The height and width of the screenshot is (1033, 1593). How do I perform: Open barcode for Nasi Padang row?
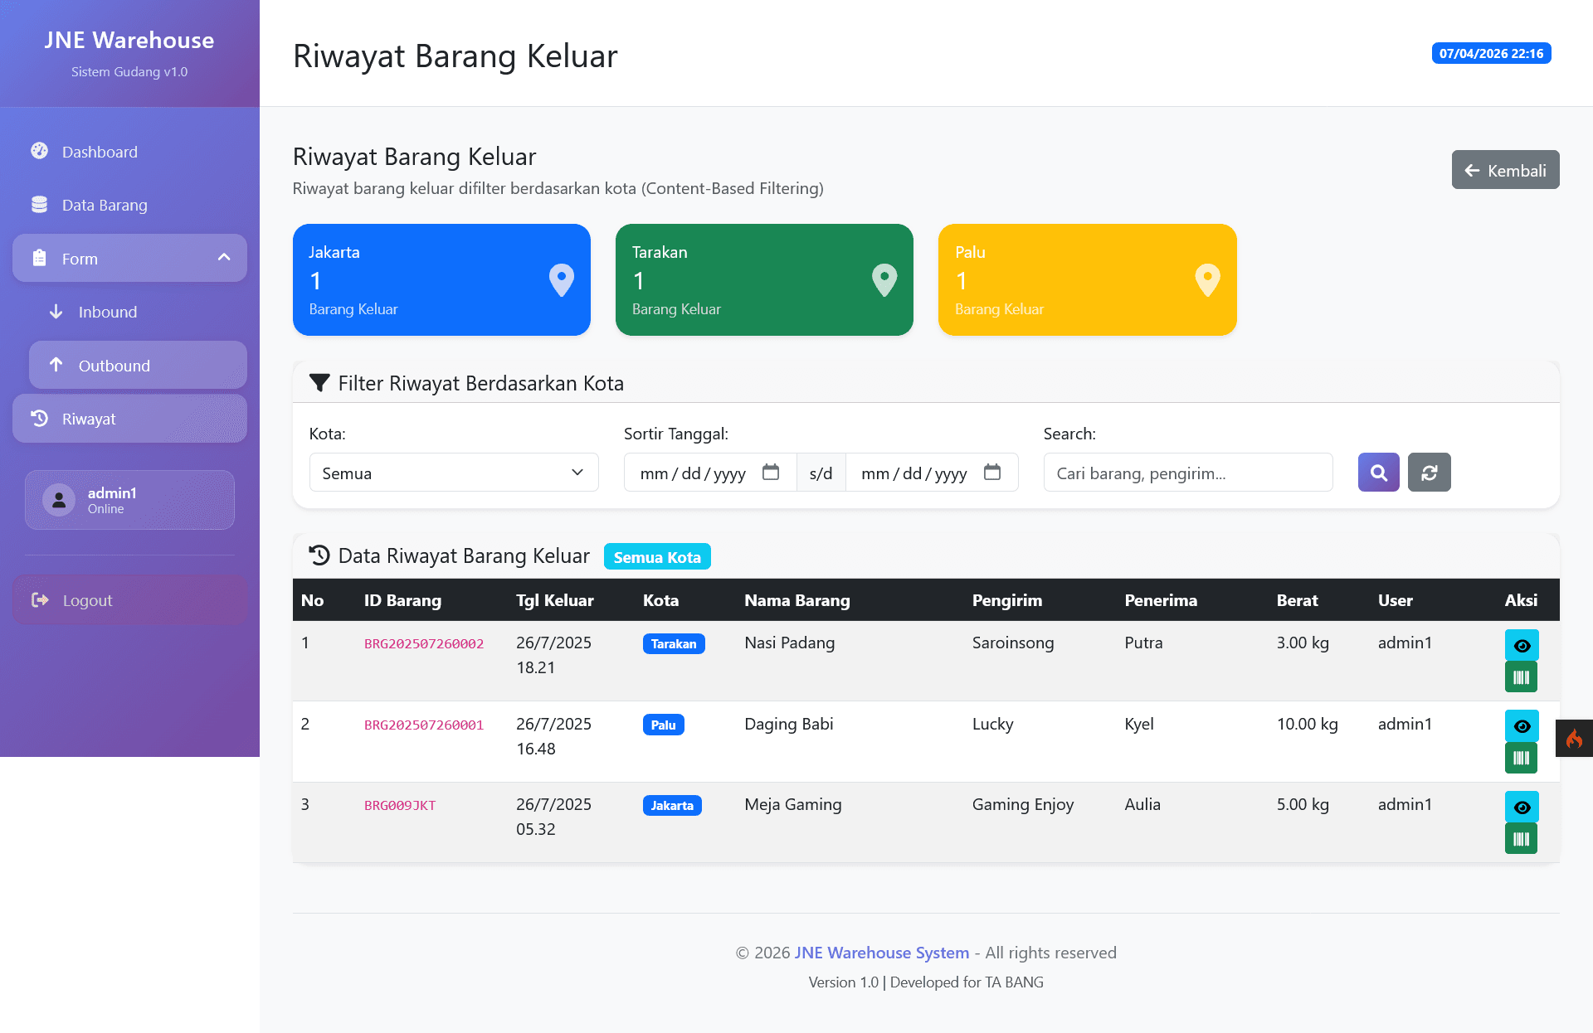tap(1521, 677)
